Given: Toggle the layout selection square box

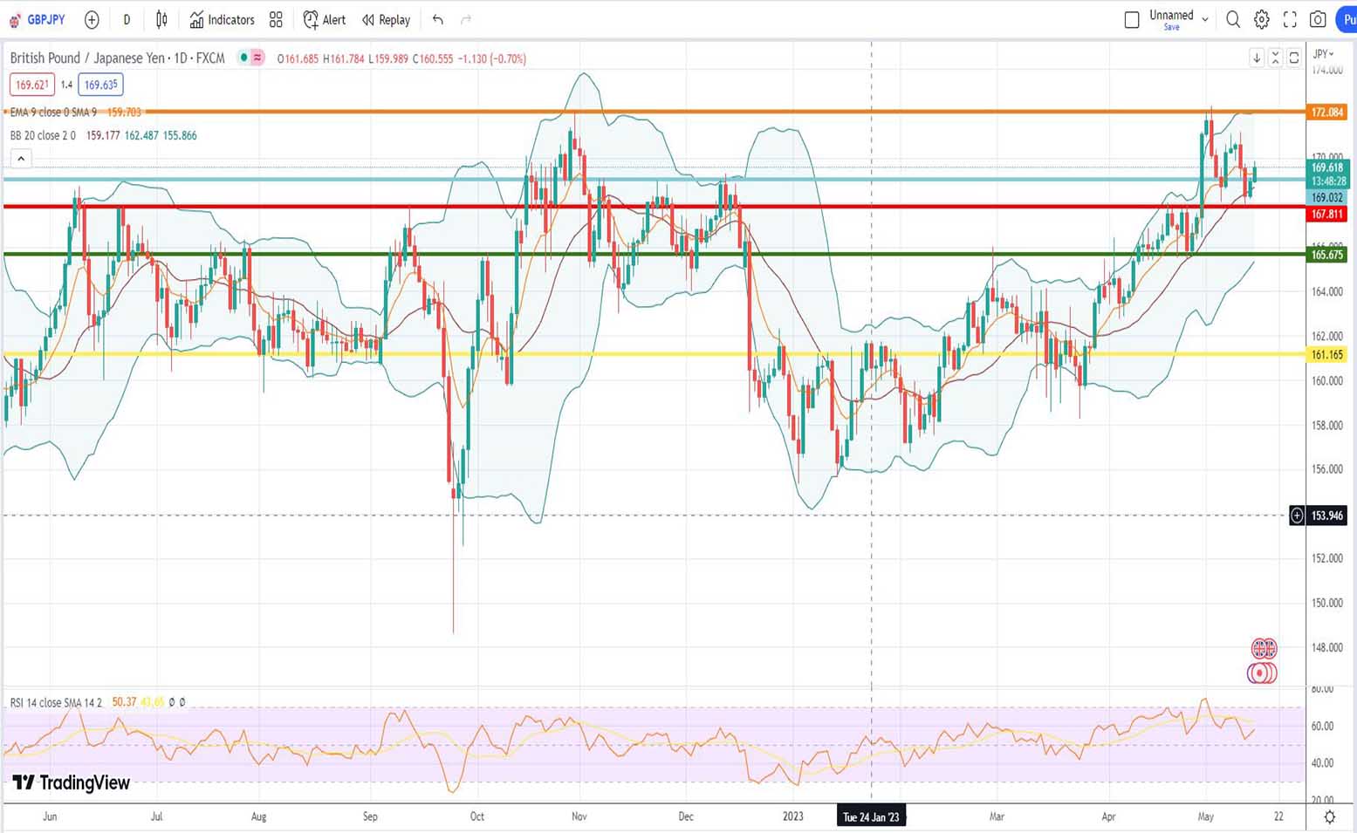Looking at the screenshot, I should click(x=1132, y=19).
